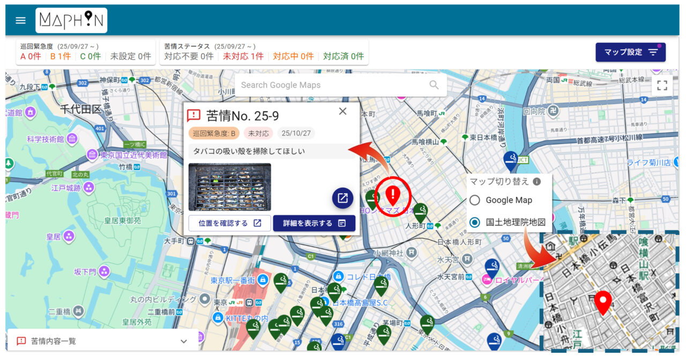Open the hamburger navigation menu
Image resolution: width=686 pixels, height=358 pixels.
pos(20,20)
